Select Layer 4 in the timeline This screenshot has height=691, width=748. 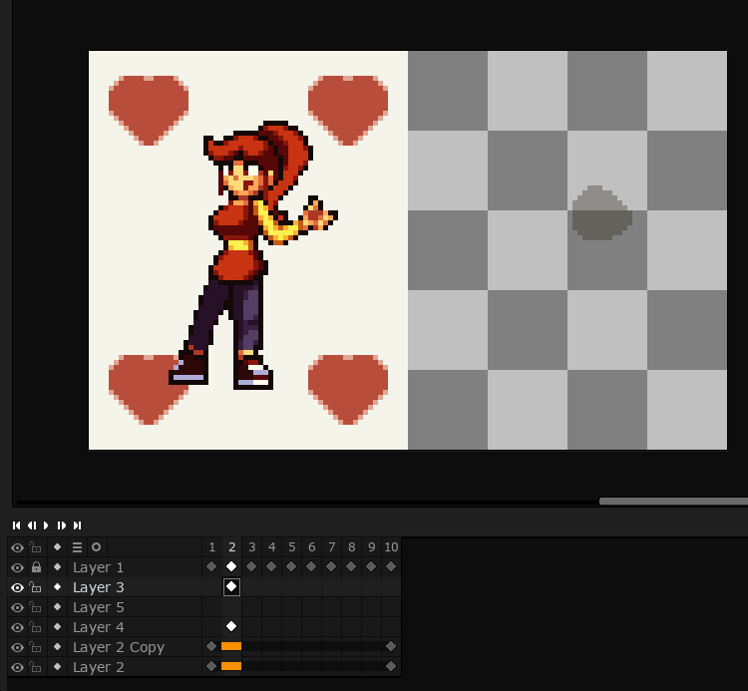[135, 627]
